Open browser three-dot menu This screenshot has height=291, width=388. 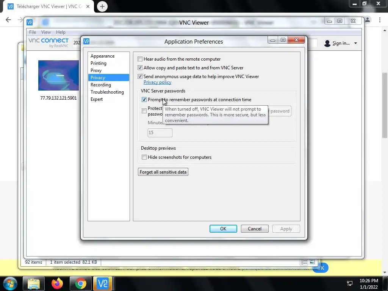pyautogui.click(x=380, y=20)
